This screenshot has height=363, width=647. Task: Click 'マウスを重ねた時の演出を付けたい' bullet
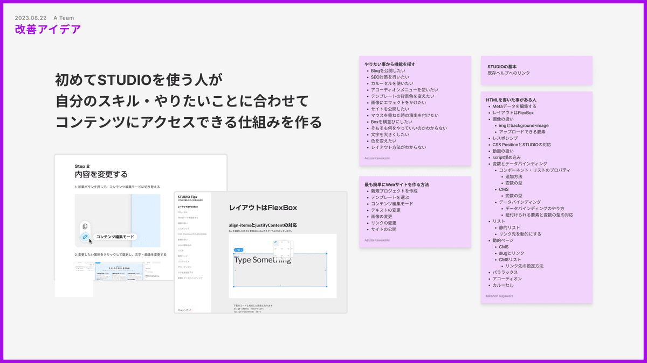point(405,115)
